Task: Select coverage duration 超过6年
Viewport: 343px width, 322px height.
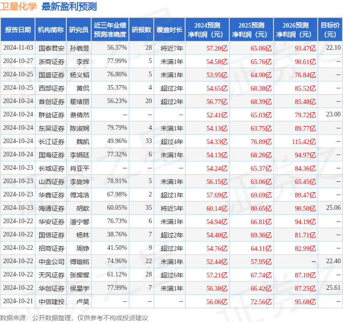Action: click(172, 275)
